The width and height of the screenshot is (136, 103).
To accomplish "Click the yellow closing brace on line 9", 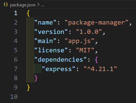I will click(x=28, y=88).
